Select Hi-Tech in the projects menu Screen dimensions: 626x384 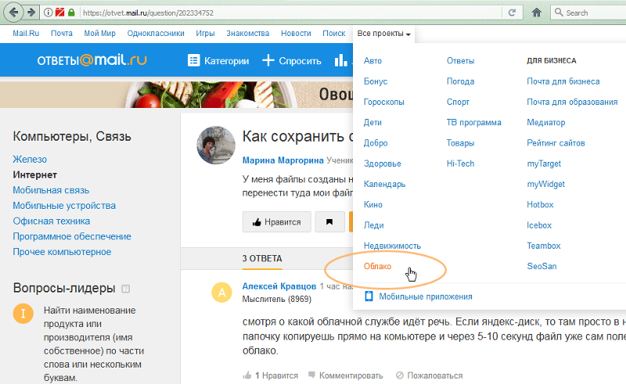[460, 163]
